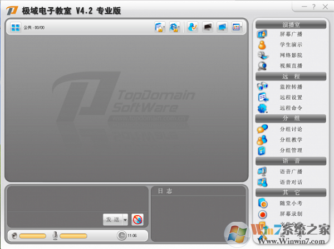This screenshot has height=249, width=334.
Task: Start 分组讨论 group discussion
Action: 291,129
